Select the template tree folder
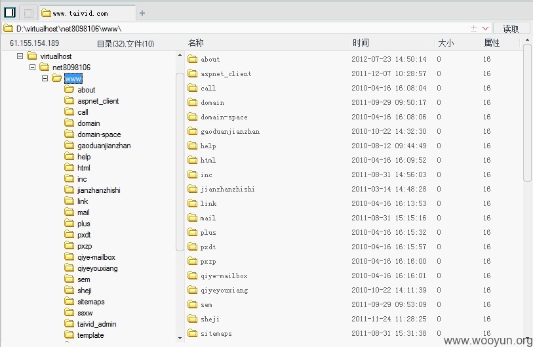 84,335
